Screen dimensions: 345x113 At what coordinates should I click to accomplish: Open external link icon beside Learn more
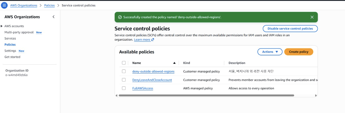153,40
